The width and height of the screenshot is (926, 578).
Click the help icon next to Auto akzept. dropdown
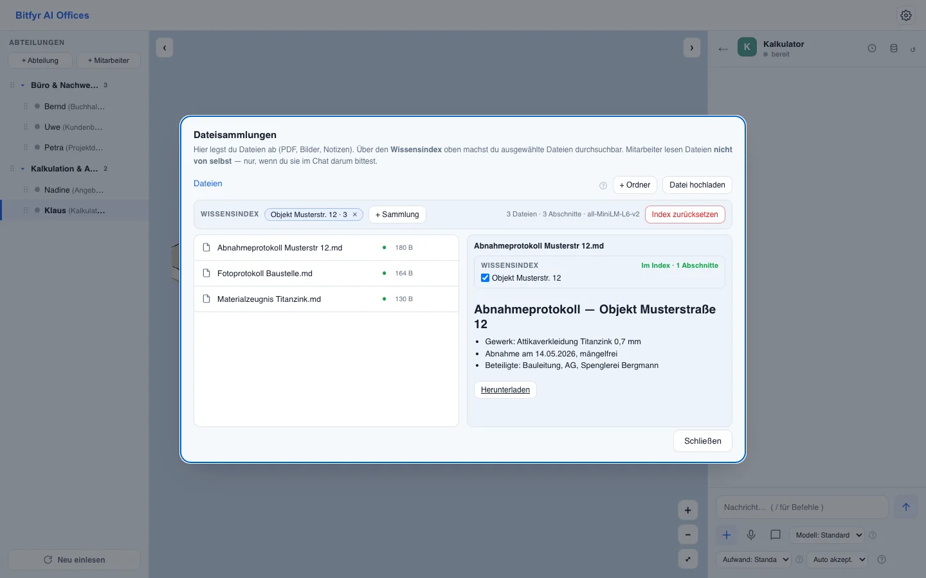coord(882,559)
